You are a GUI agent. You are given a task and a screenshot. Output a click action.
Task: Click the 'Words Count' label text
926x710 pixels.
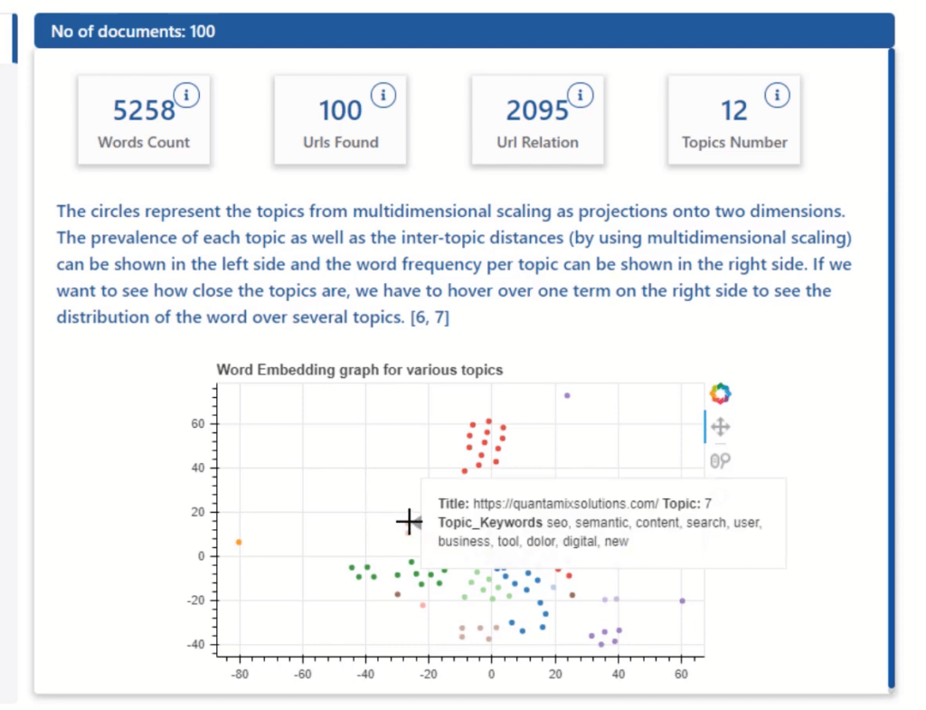144,142
